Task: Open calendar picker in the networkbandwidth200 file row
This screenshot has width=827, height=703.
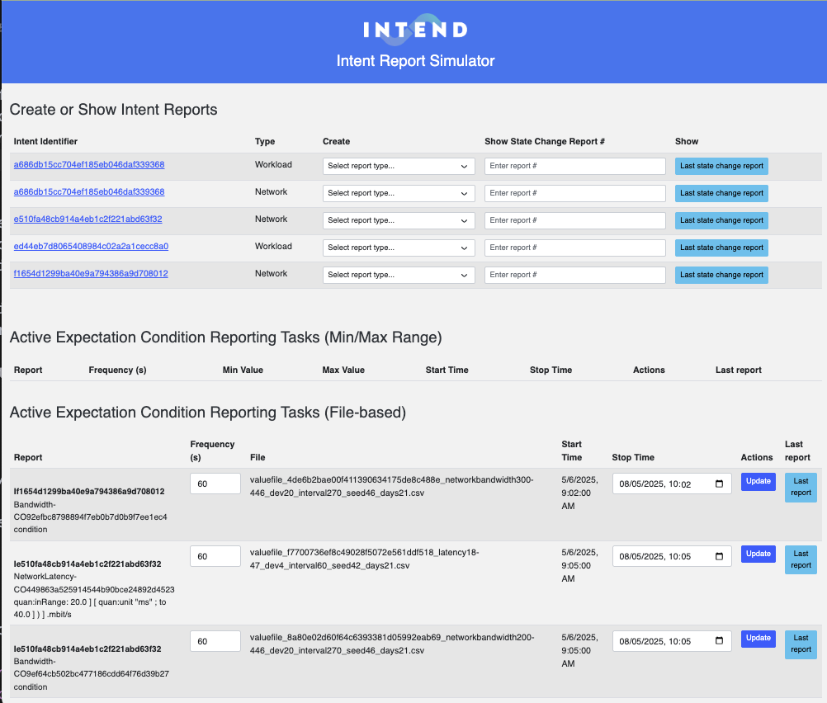Action: tap(719, 641)
